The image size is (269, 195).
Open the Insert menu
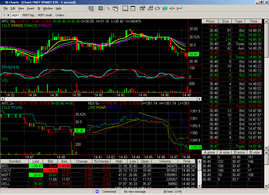click(30, 8)
